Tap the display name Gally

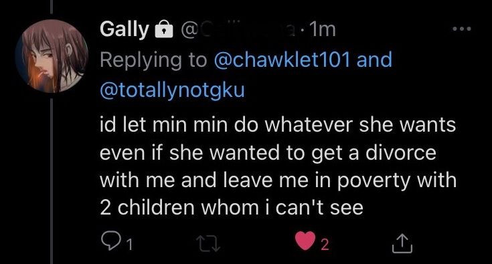pyautogui.click(x=125, y=29)
